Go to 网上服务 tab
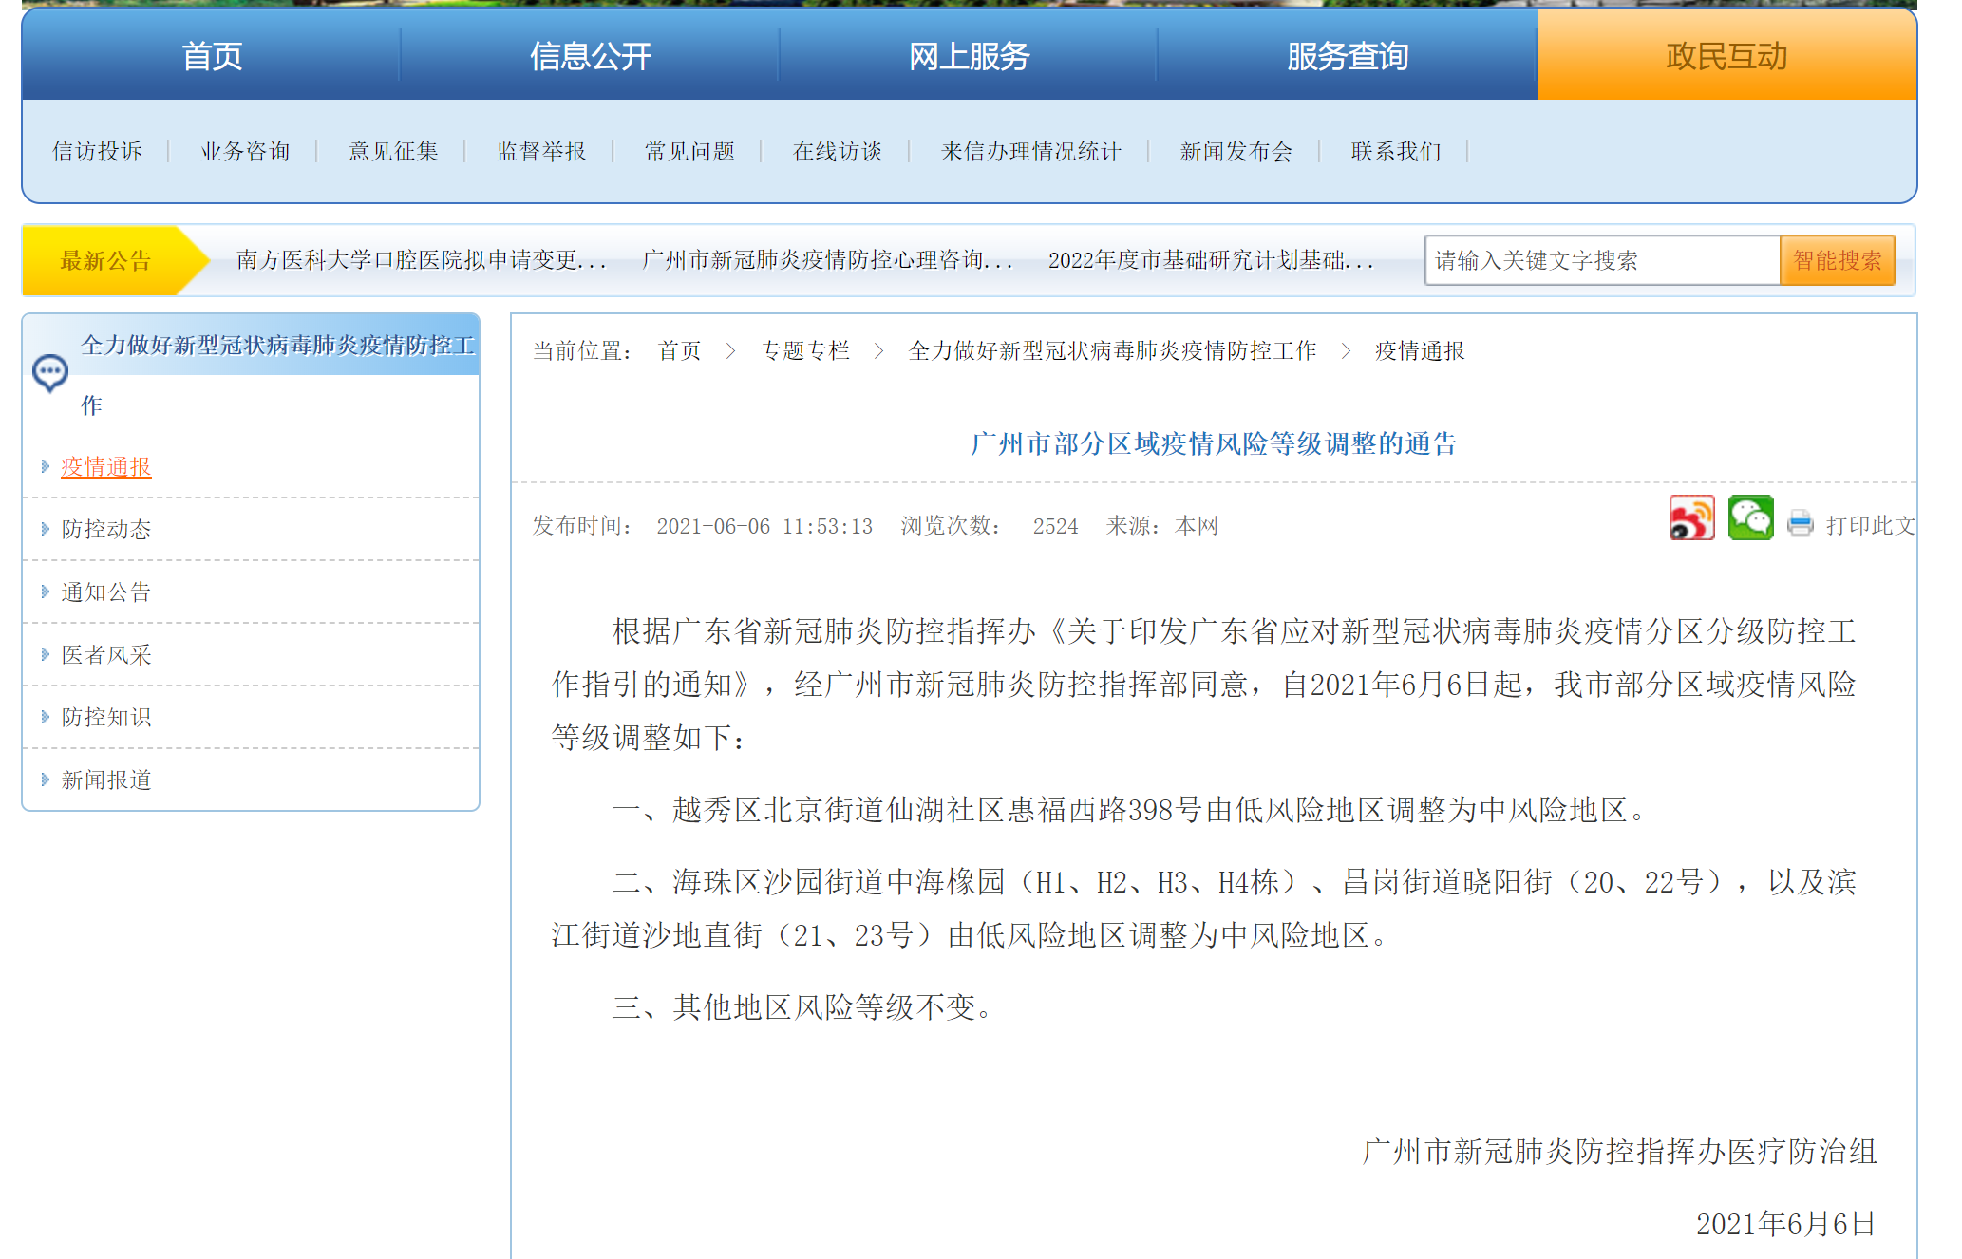 (x=969, y=56)
